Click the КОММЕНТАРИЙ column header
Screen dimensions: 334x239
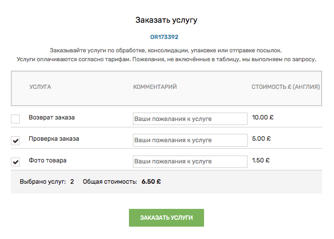[x=155, y=87]
